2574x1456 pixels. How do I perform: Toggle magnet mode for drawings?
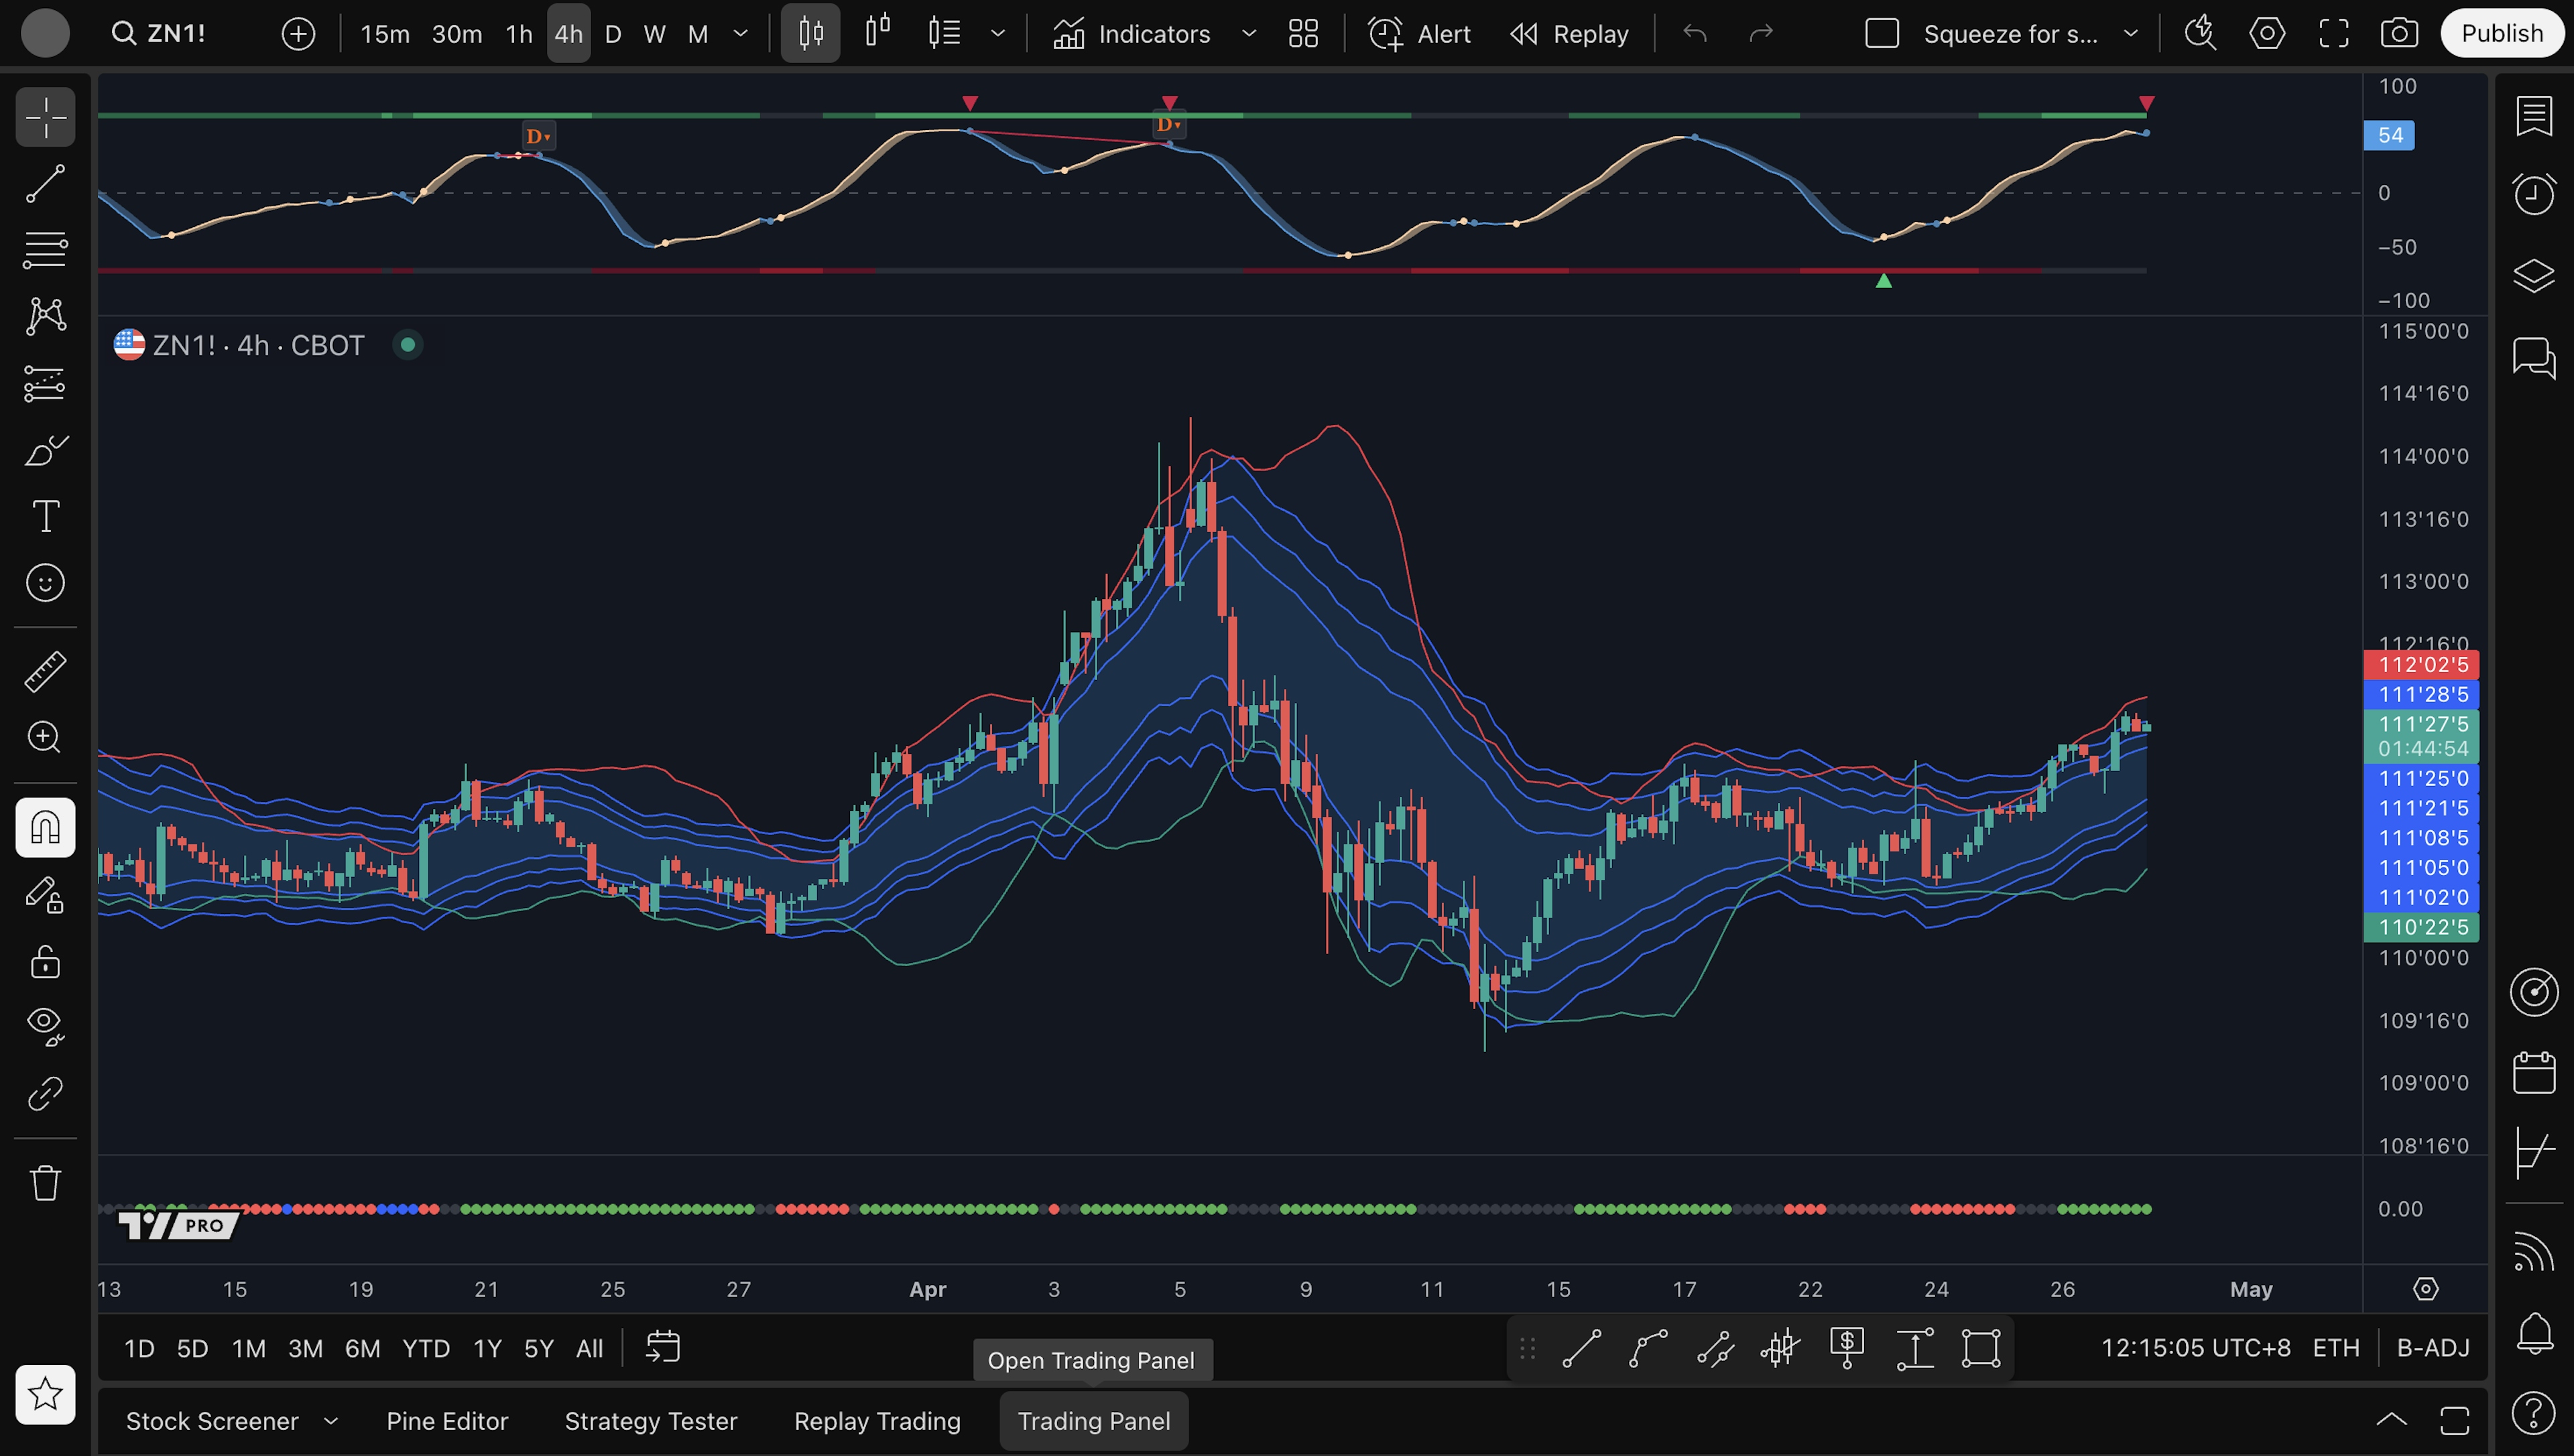pos(45,827)
